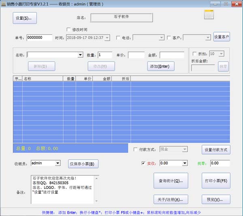The image size is (243, 216).
Task: Expand the 名称 product name dropdown
Action: point(80,55)
